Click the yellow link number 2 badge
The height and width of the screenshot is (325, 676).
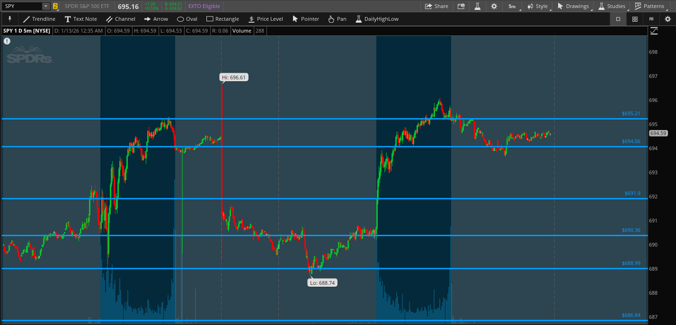click(55, 6)
